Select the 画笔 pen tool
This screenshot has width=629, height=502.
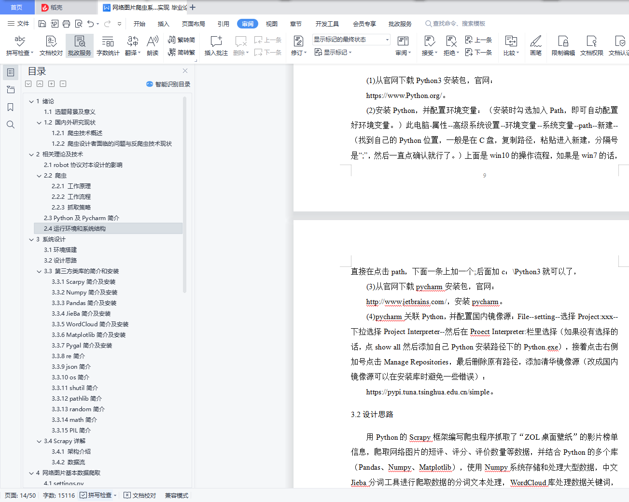coord(535,45)
